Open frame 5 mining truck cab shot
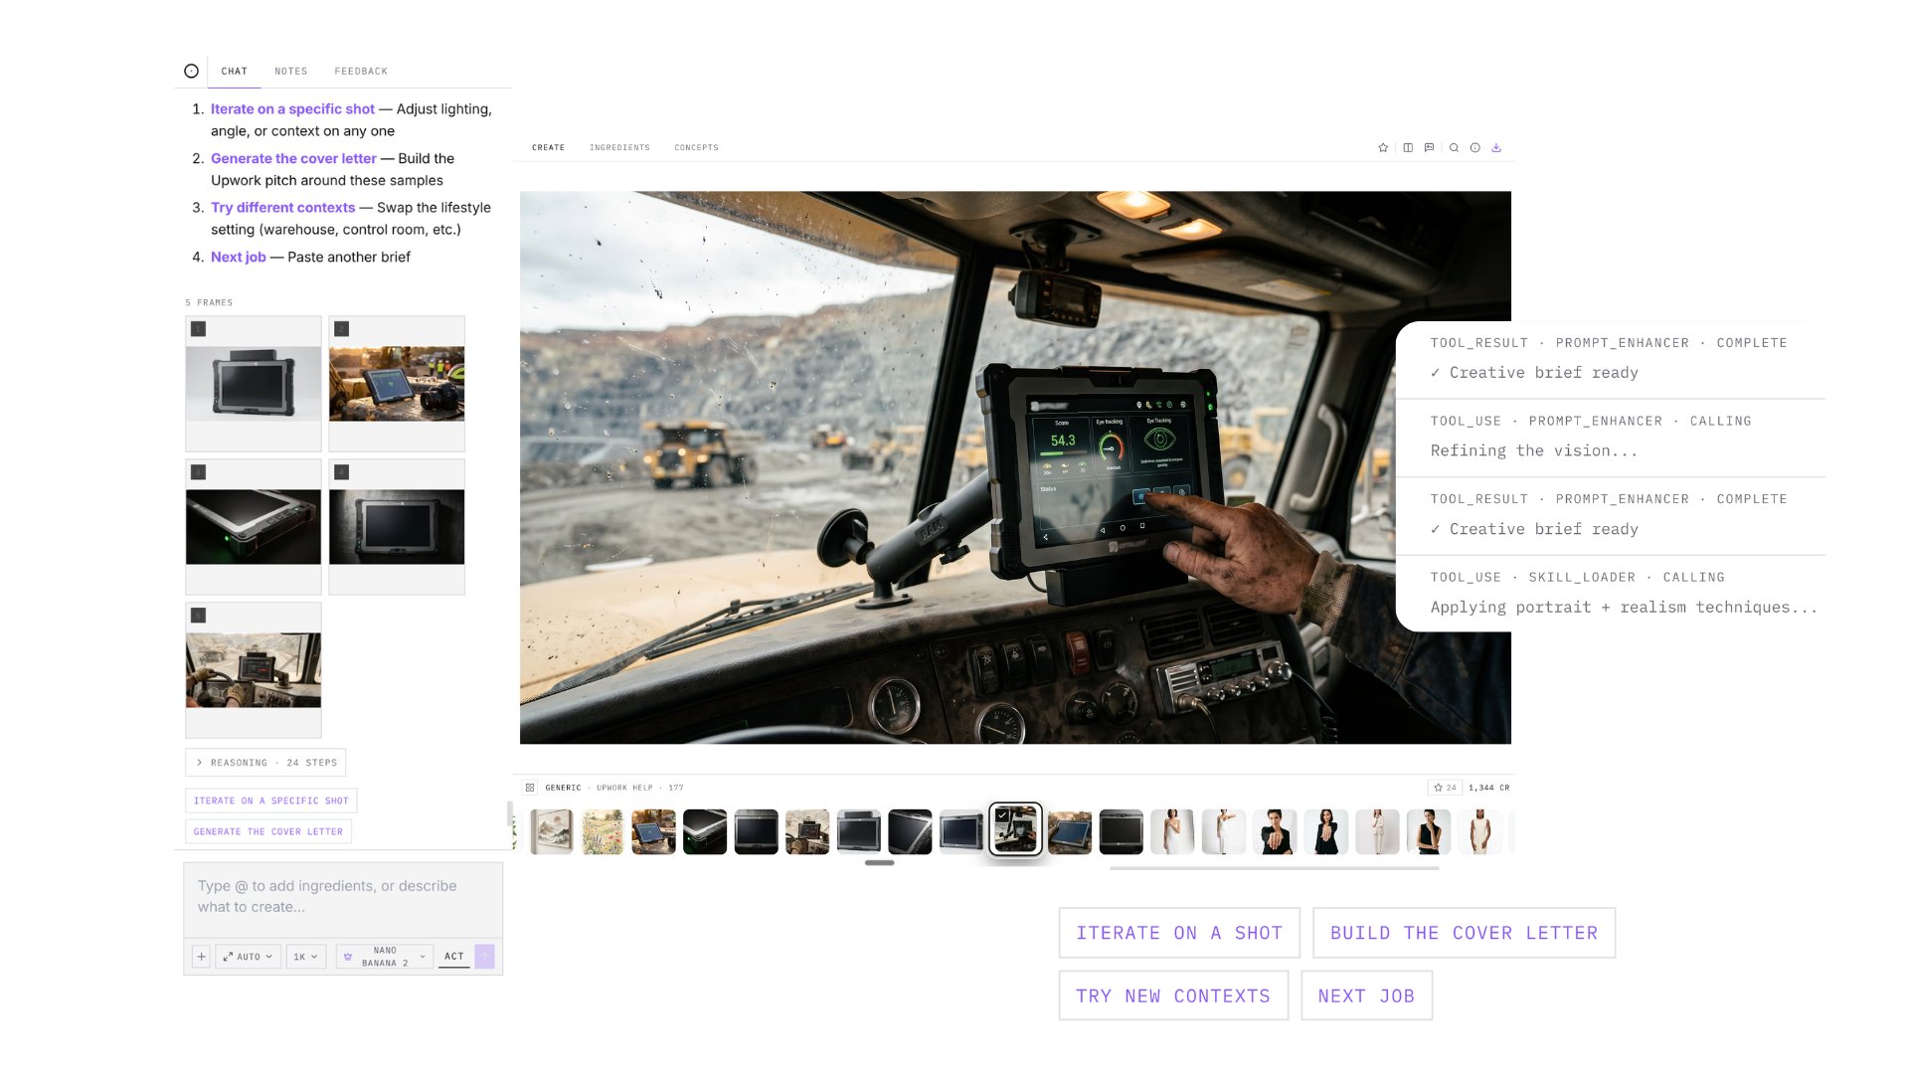 (254, 670)
